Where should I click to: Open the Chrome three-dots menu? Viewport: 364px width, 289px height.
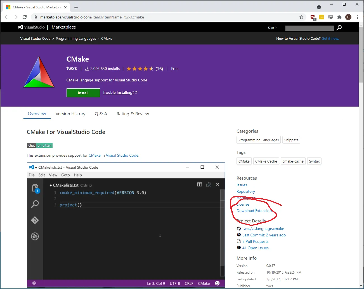357,17
